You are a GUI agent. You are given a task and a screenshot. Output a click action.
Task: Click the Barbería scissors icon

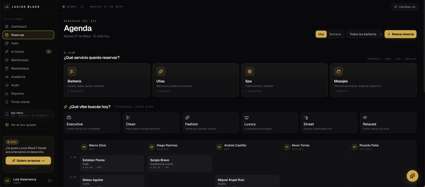pyautogui.click(x=72, y=71)
